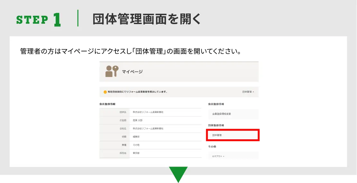Click the name value 産業 太郎
This screenshot has width=357, height=183.
138,120
